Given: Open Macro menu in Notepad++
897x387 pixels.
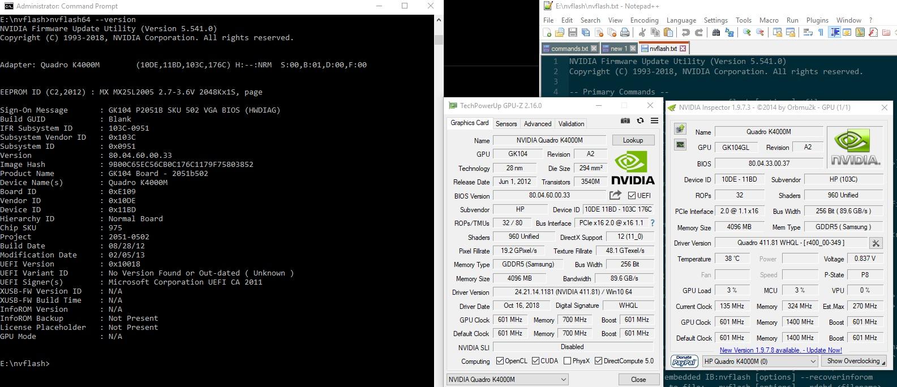Looking at the screenshot, I should coord(769,20).
